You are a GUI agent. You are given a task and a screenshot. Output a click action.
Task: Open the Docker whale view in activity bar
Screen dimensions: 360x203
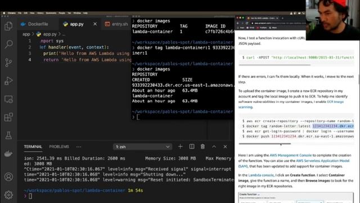(8, 153)
